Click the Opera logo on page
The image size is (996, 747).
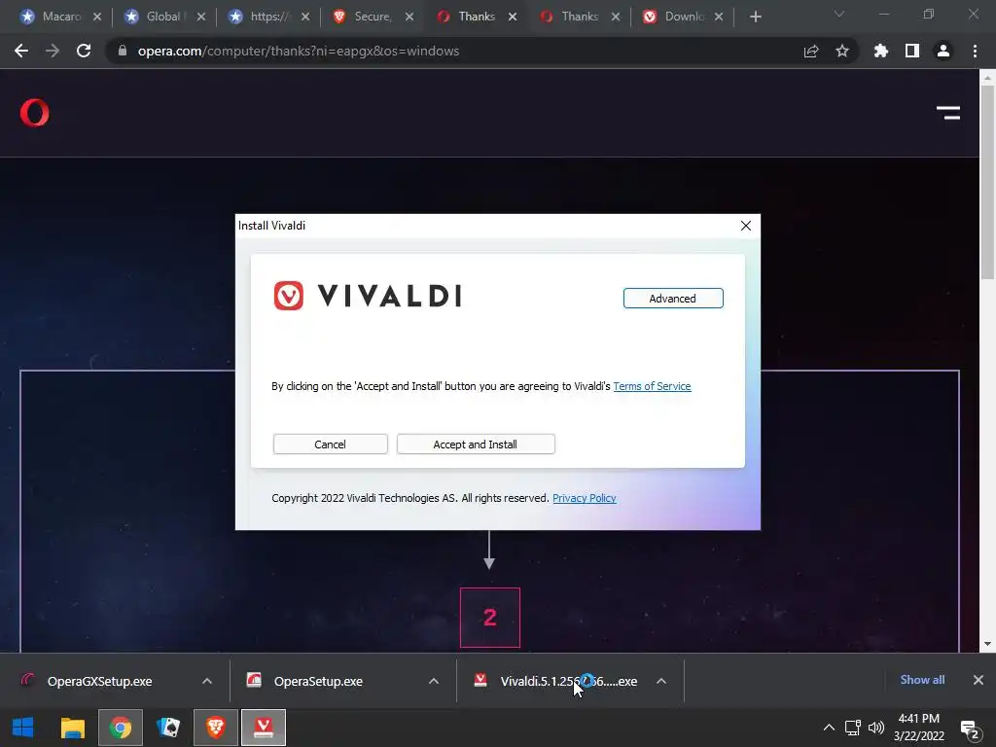coord(34,113)
